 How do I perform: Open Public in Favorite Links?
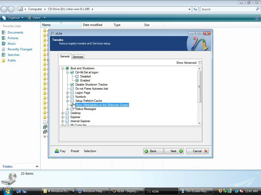point(12,60)
